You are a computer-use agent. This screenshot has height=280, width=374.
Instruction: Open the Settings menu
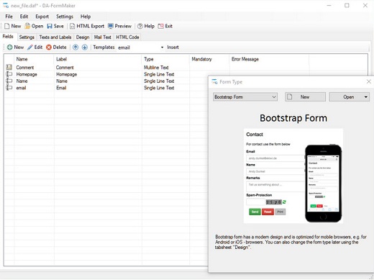pyautogui.click(x=65, y=17)
